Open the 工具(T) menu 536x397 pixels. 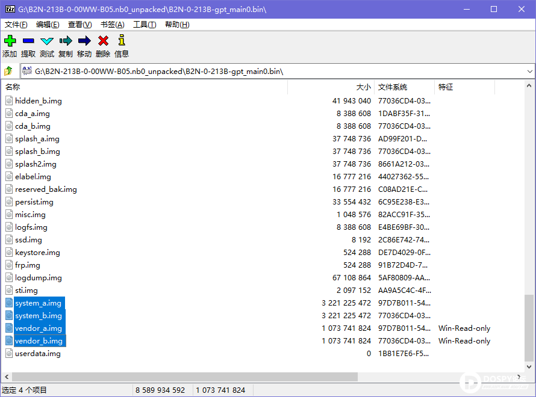tap(145, 25)
